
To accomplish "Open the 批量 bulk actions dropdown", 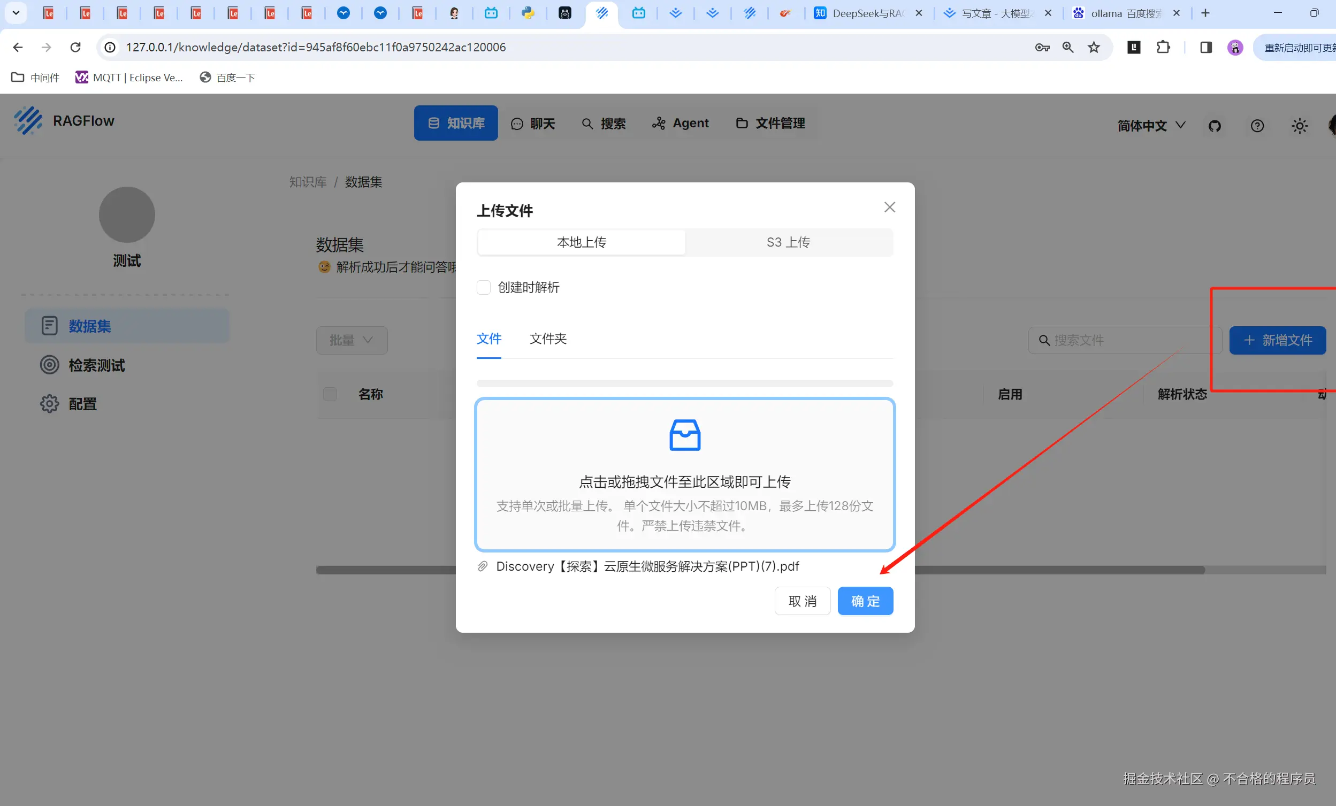I will tap(352, 340).
